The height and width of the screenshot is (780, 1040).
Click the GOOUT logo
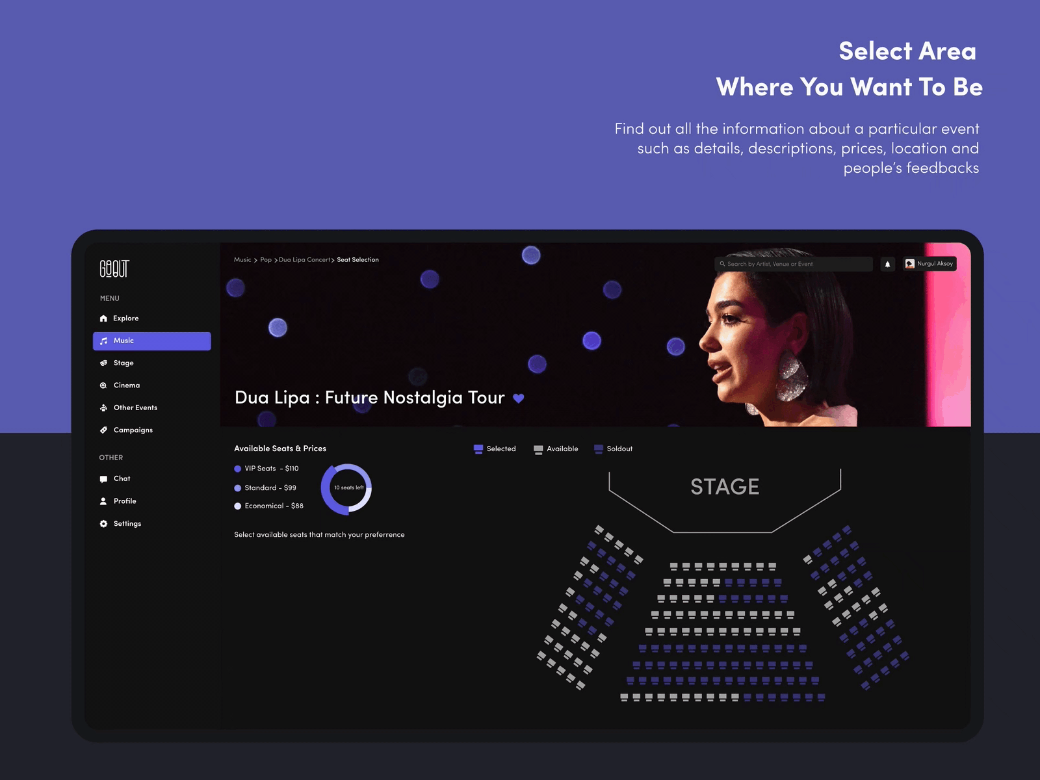click(114, 268)
